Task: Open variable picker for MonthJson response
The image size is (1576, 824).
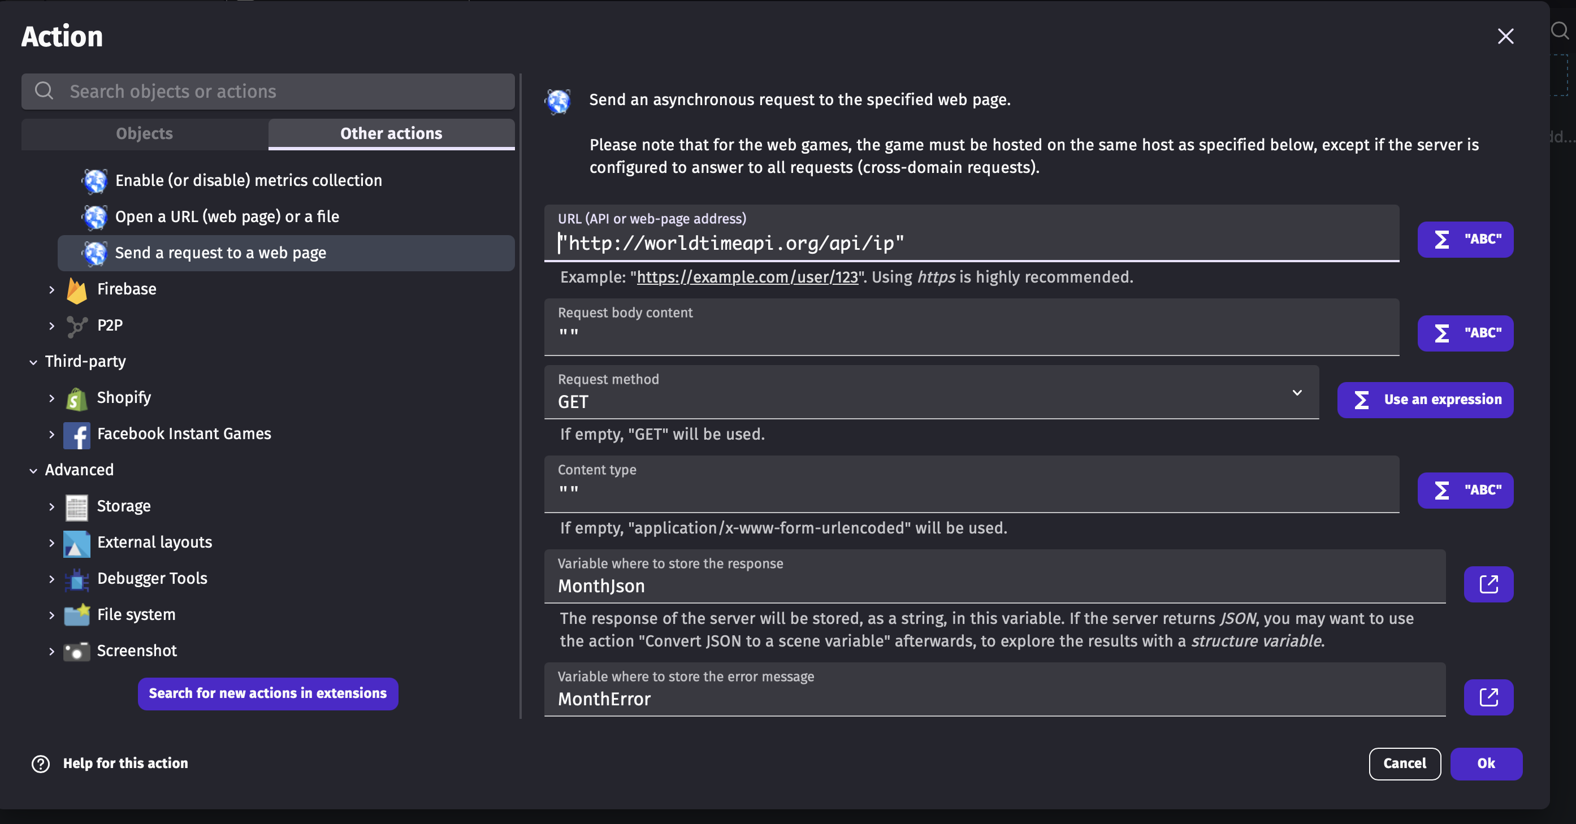Action: coord(1488,584)
